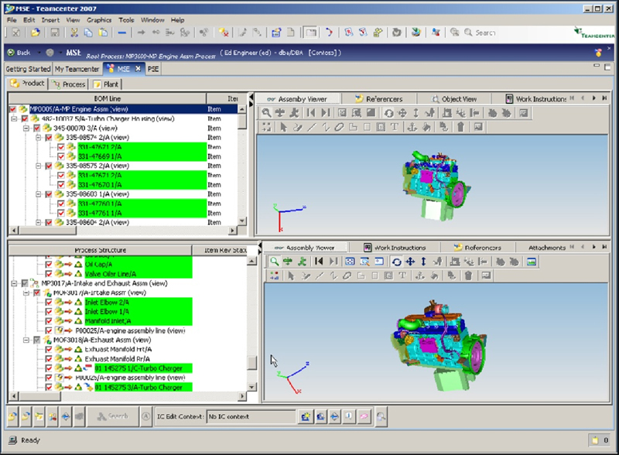The height and width of the screenshot is (455, 619).
Task: Click the image capture icon in lower viewer toolbar
Action: pos(532,262)
